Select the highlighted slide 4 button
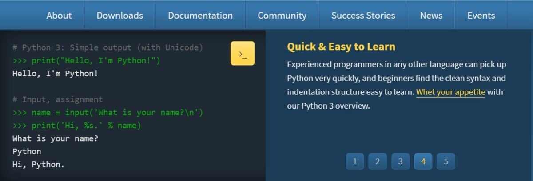Screen dimensions: 533x181 pos(423,161)
